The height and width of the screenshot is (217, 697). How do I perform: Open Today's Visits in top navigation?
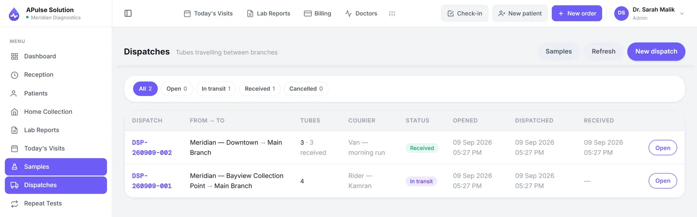(x=208, y=13)
